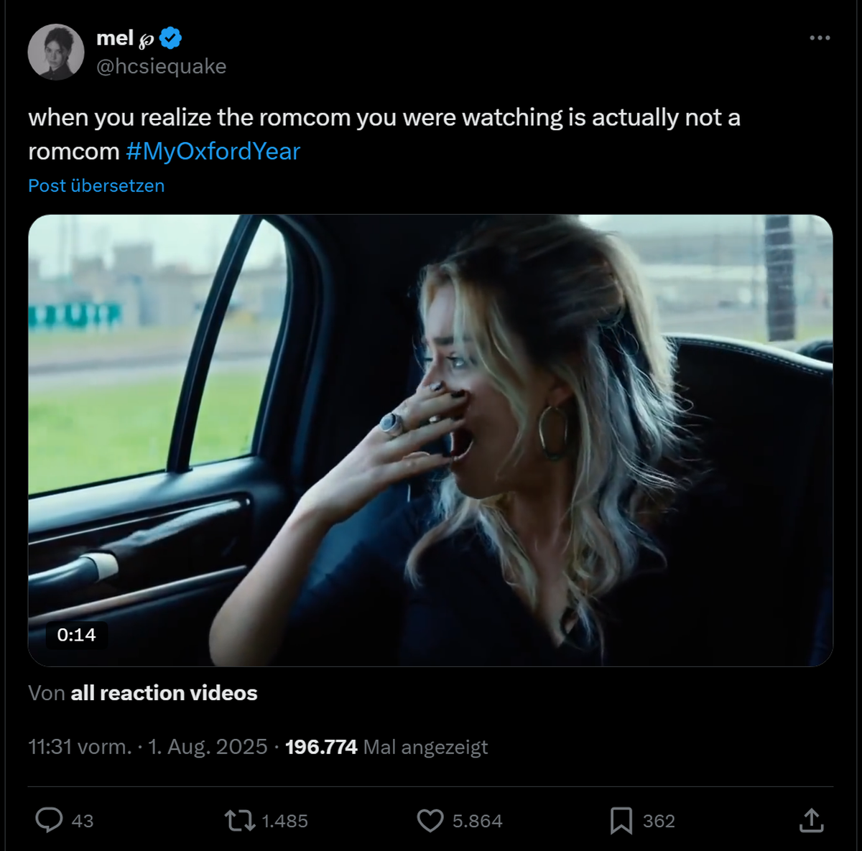Play the embedded reaction video
Image resolution: width=862 pixels, height=851 pixels.
[430, 440]
